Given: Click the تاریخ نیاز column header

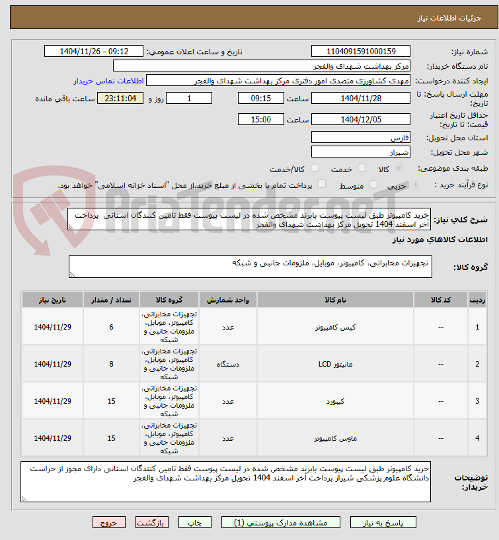Looking at the screenshot, I should click(x=52, y=300).
